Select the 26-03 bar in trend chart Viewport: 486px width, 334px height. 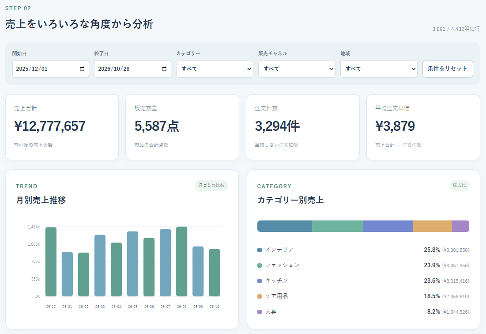coord(100,266)
